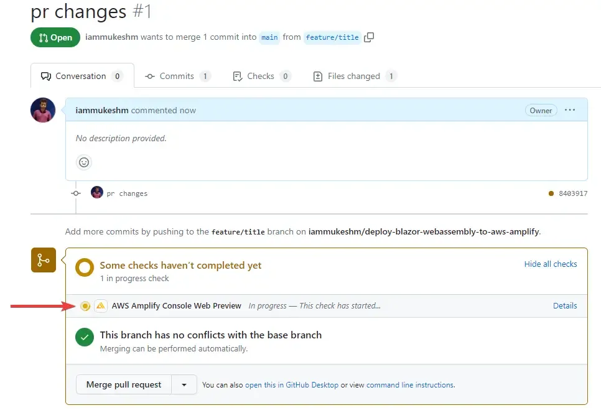Click the commit author avatar in the timeline
Screen dimensions: 601x413
click(x=96, y=193)
